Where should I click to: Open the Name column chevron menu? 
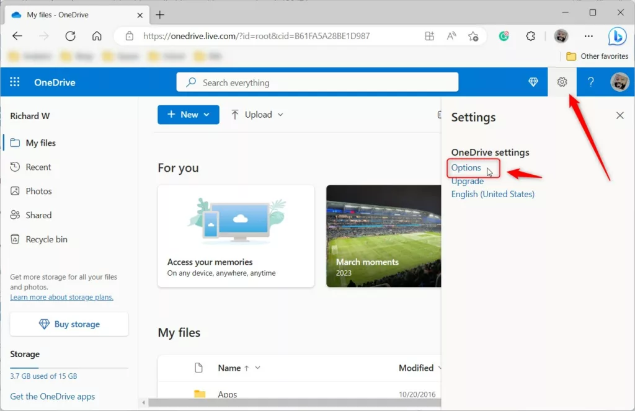pyautogui.click(x=257, y=368)
